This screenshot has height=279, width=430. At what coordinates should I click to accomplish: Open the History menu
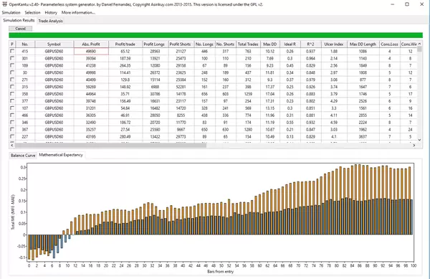(x=51, y=13)
